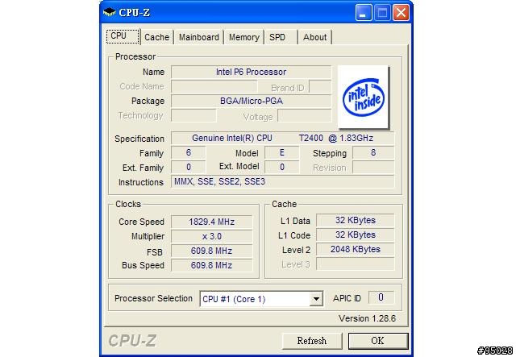Click the empty Voltage field
The image size is (516, 357).
pyautogui.click(x=305, y=115)
